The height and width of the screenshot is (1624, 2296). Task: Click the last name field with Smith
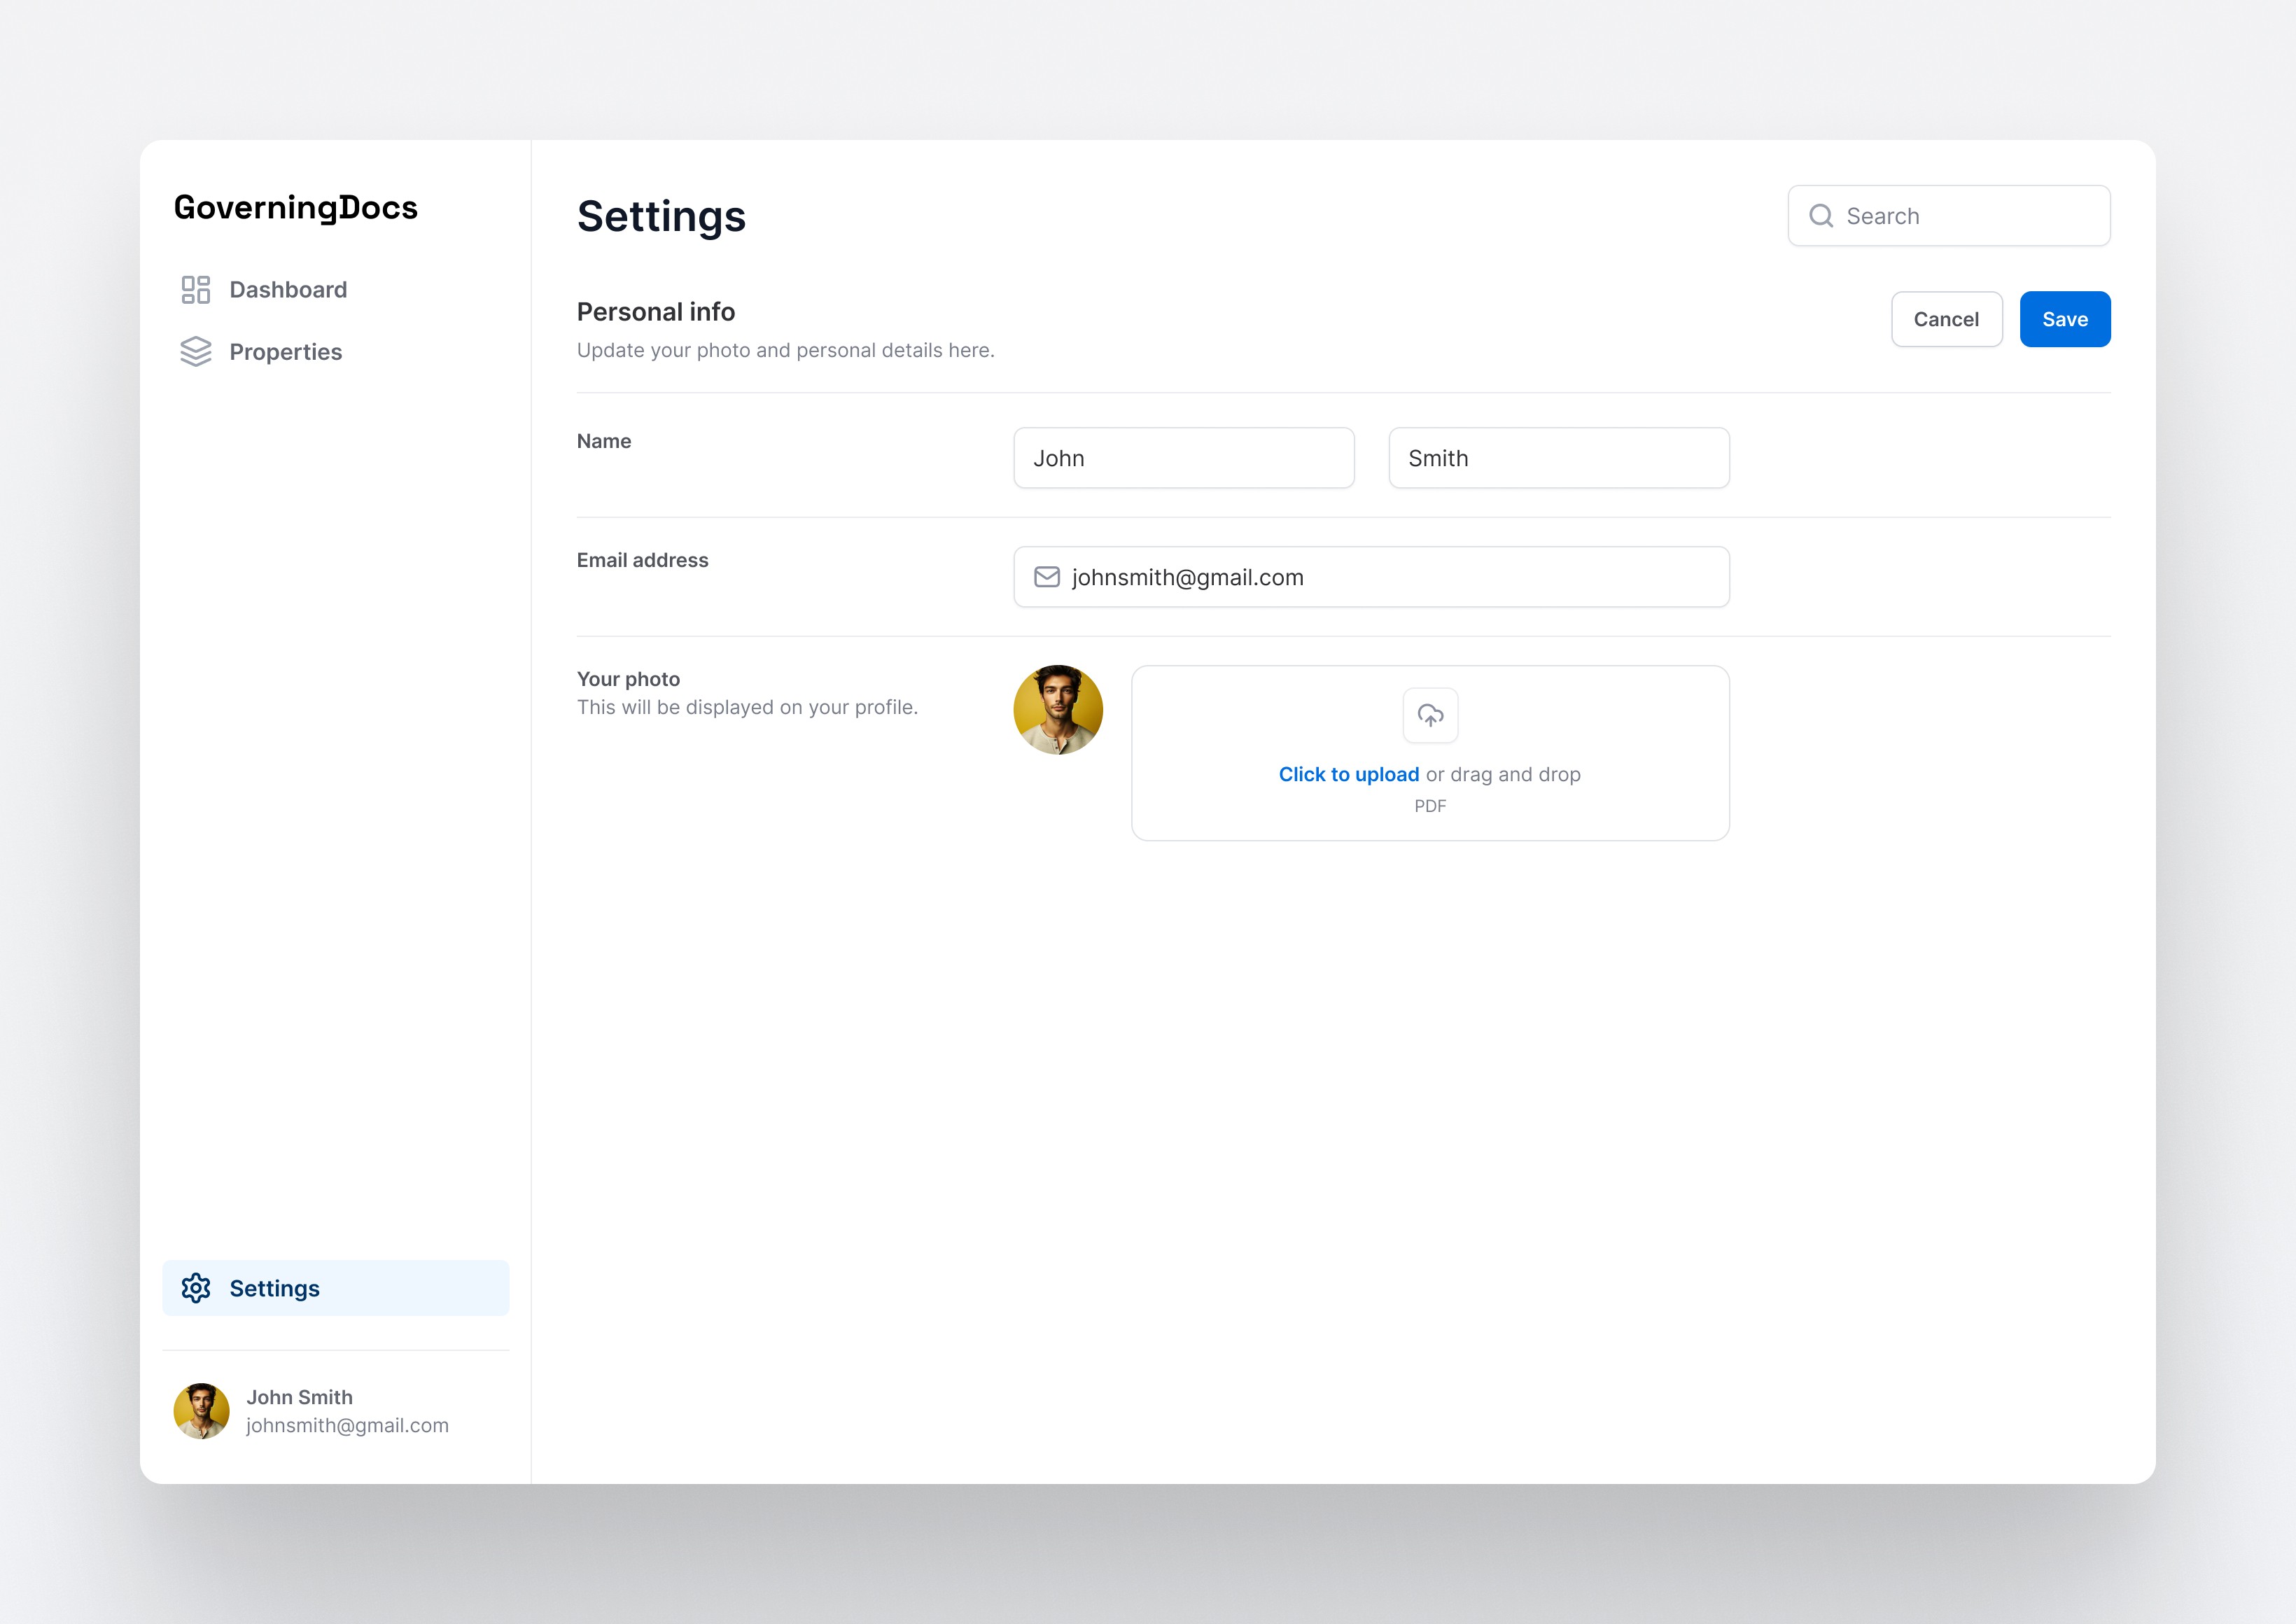pos(1558,458)
